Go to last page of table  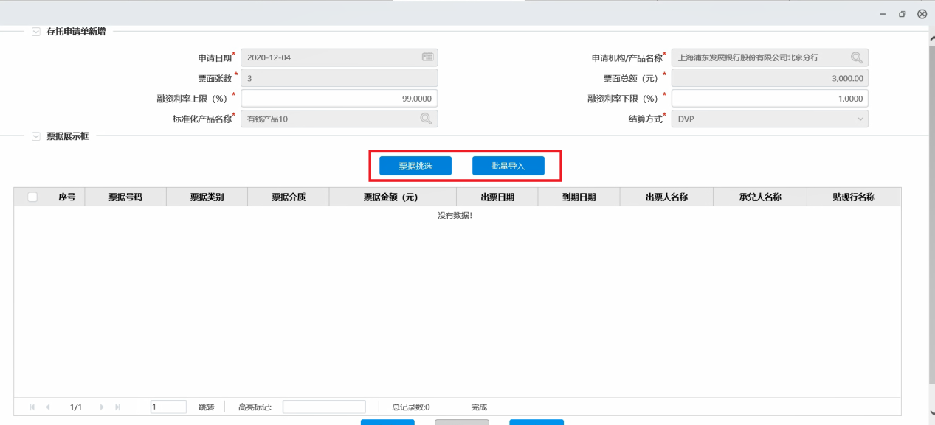[x=118, y=407]
